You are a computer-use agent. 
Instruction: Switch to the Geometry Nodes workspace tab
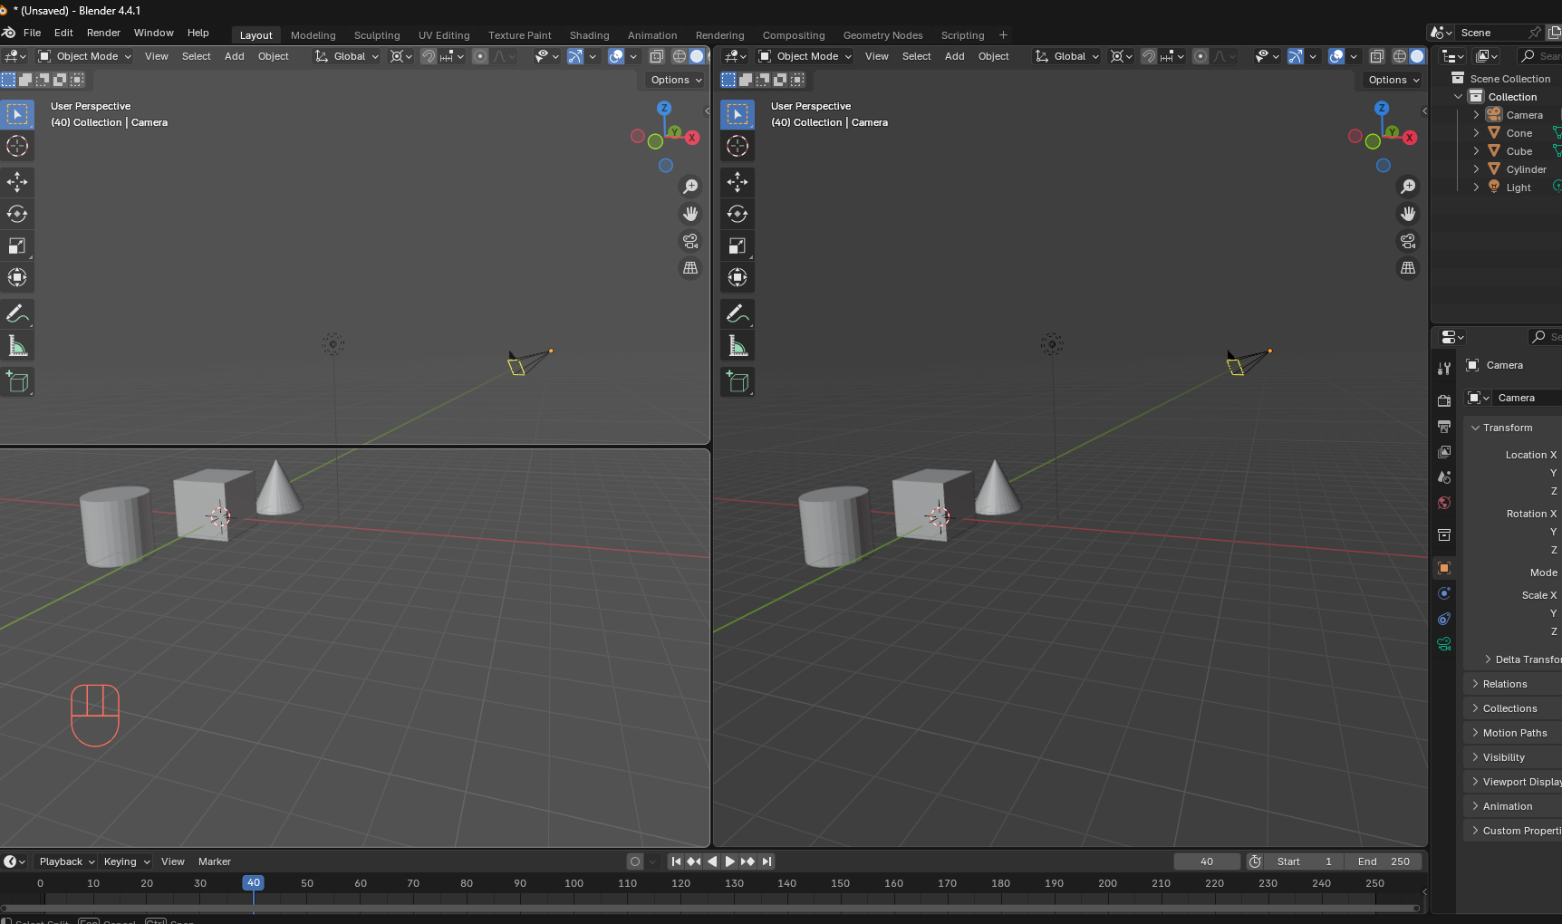pyautogui.click(x=882, y=35)
